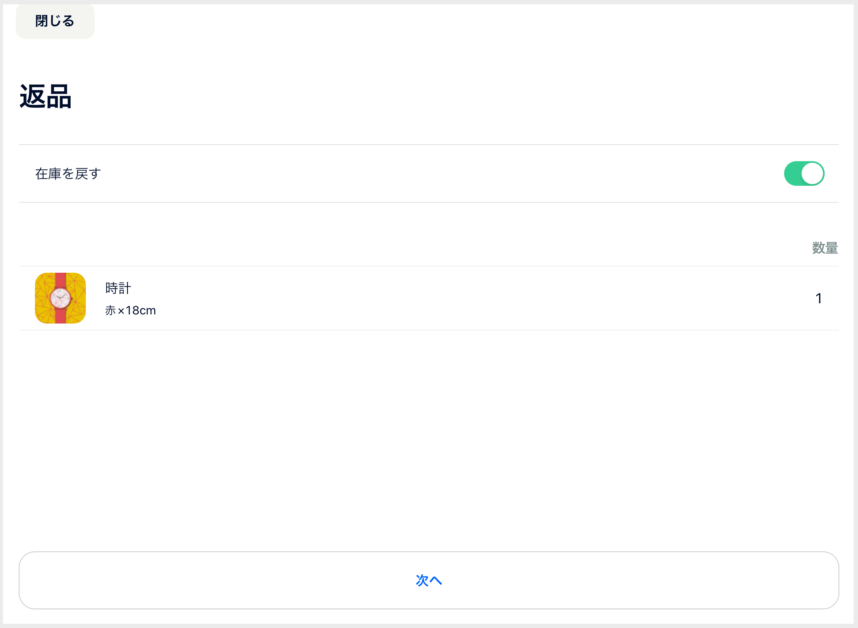Click the blue 次へ link text
The height and width of the screenshot is (628, 858).
tap(429, 580)
